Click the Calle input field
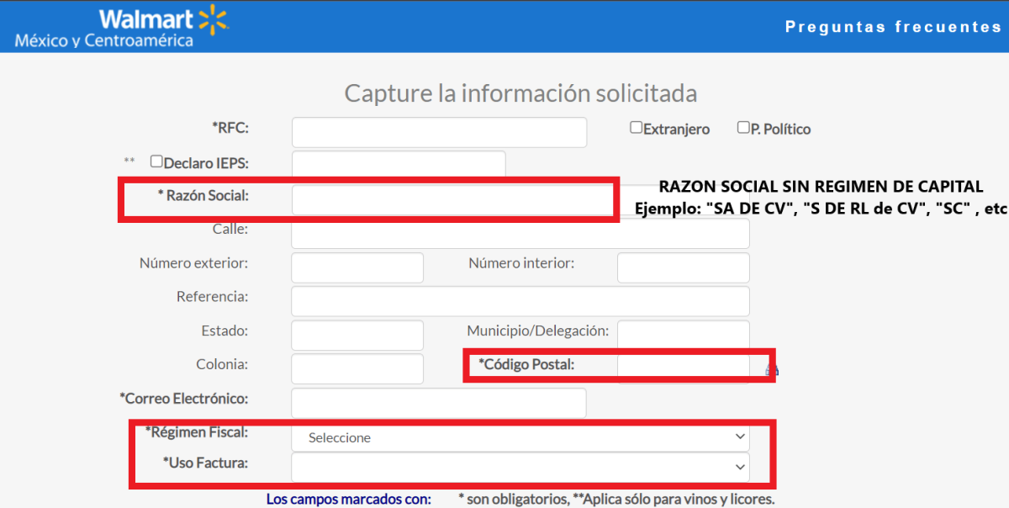 click(x=520, y=234)
